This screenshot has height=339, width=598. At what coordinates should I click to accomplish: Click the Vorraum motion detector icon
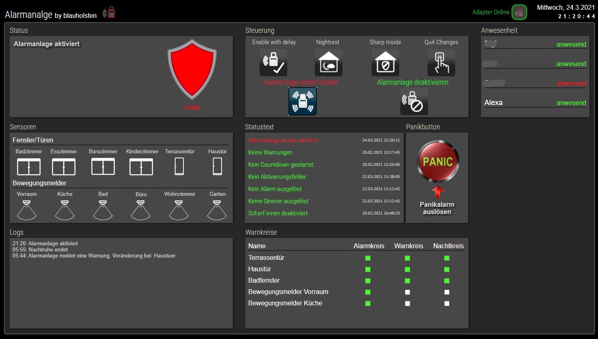pos(27,210)
